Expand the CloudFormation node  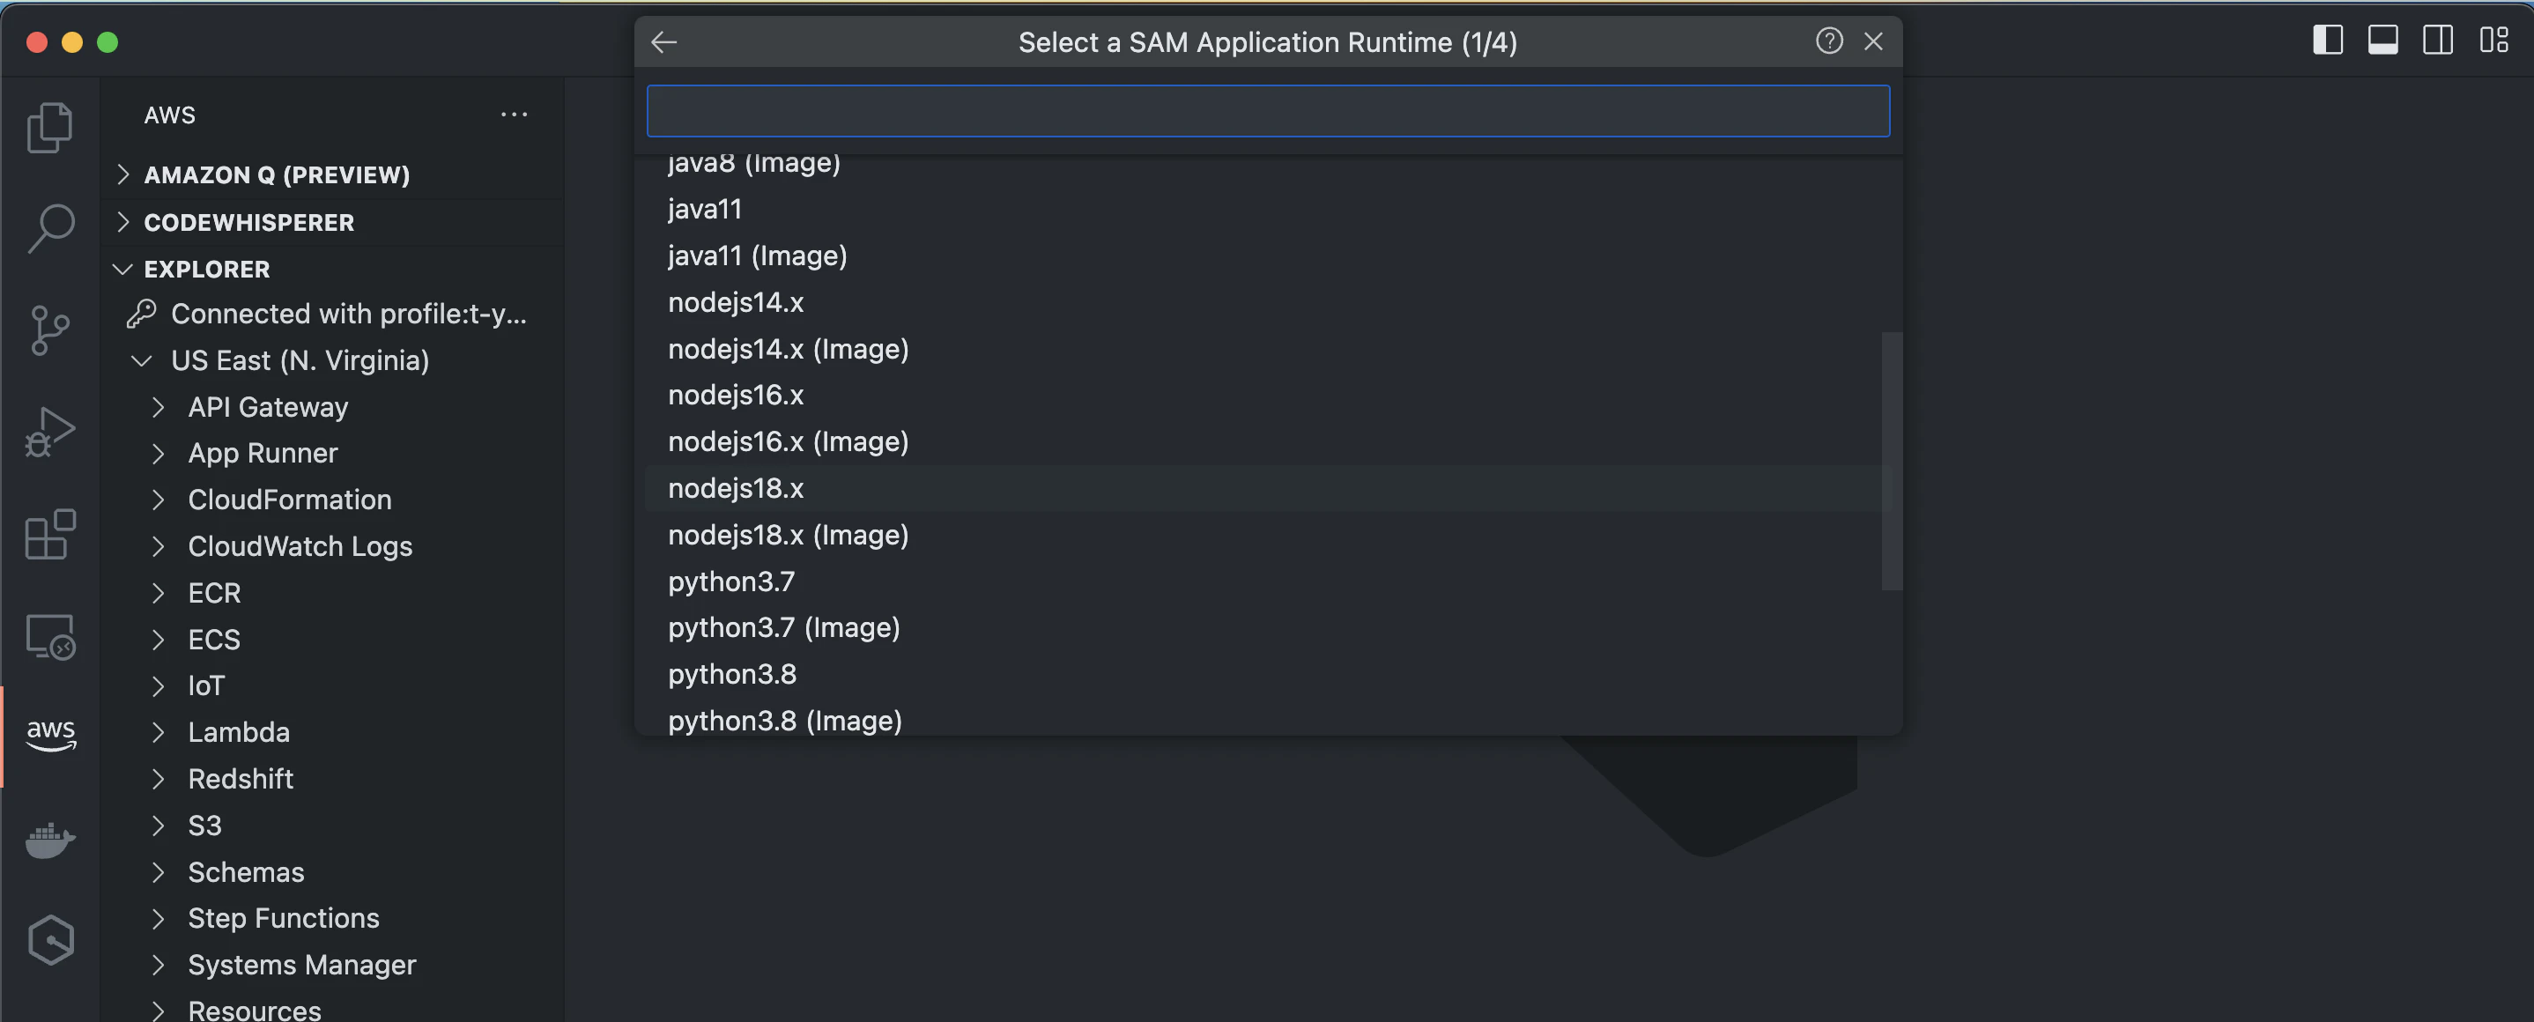click(x=159, y=500)
